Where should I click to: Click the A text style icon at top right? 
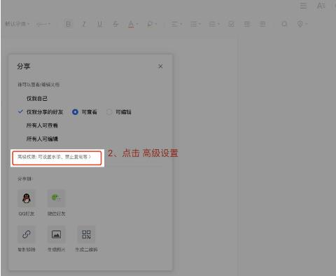pyautogui.click(x=321, y=6)
